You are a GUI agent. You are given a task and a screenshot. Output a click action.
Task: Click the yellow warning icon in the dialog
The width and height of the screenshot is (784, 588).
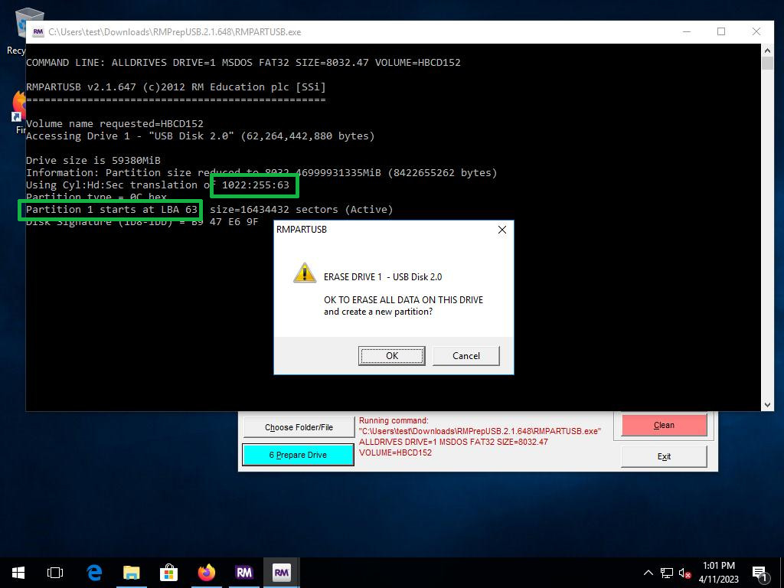305,273
